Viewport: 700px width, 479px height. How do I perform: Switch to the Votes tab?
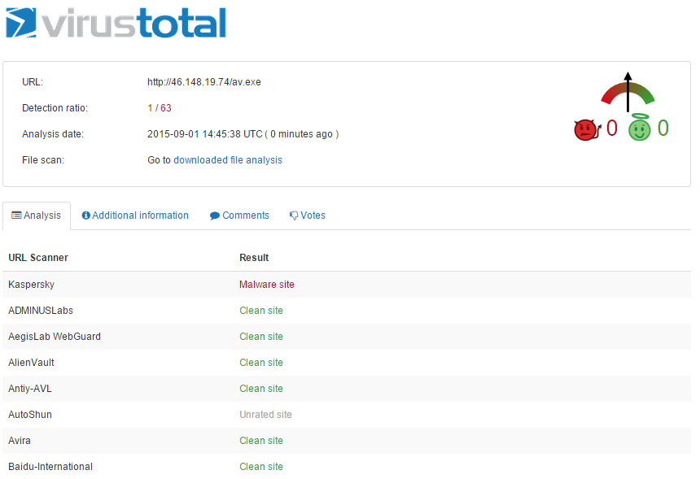pos(307,216)
